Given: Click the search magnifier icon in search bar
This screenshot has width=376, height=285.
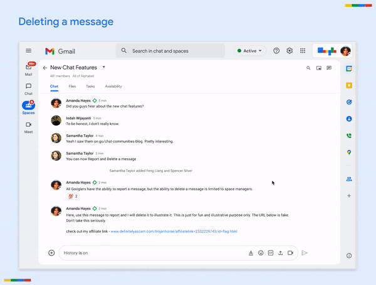Looking at the screenshot, I should pos(123,51).
